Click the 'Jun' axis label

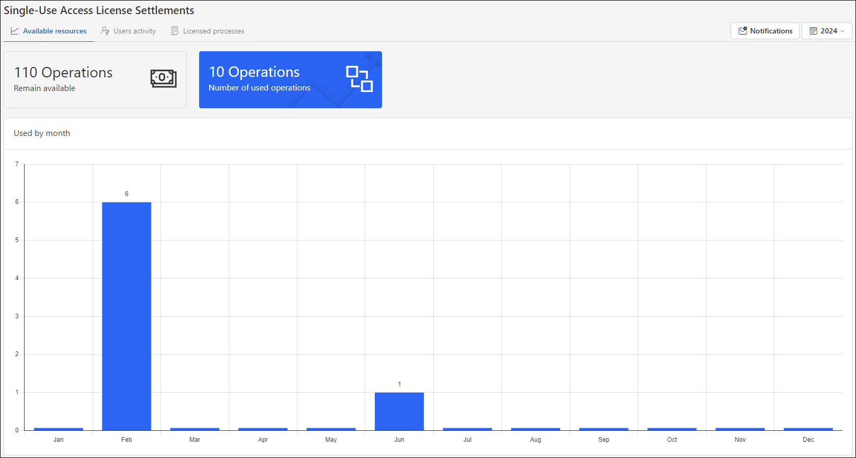point(399,440)
